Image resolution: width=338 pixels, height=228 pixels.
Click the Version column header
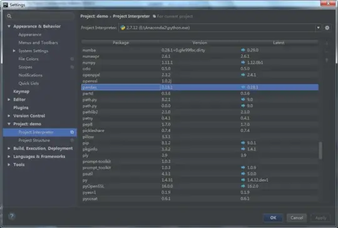click(200, 43)
